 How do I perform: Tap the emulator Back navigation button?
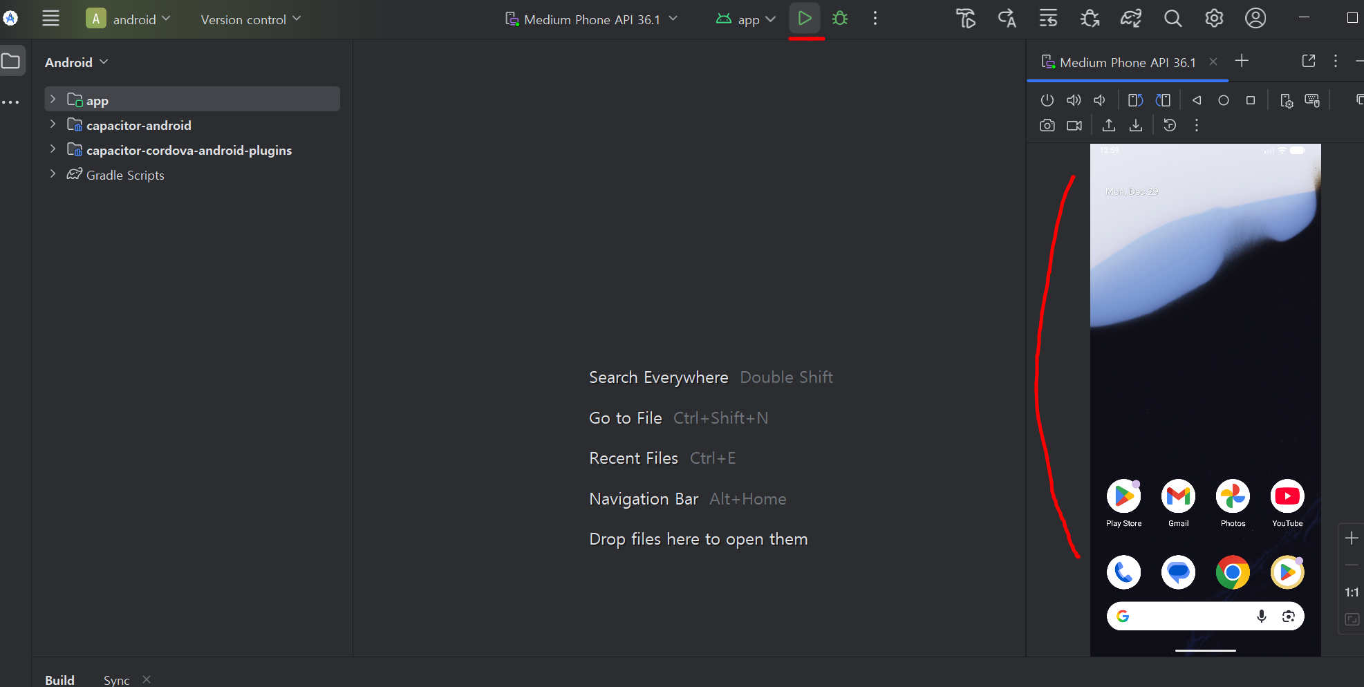[x=1197, y=100]
